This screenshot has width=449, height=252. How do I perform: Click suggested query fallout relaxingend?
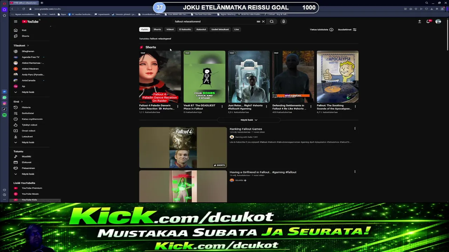[x=161, y=39]
